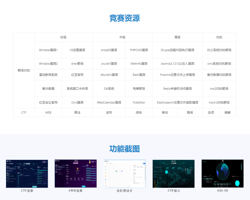
Task: Select the IIS设置漏洞 entry
Action: 77,50
